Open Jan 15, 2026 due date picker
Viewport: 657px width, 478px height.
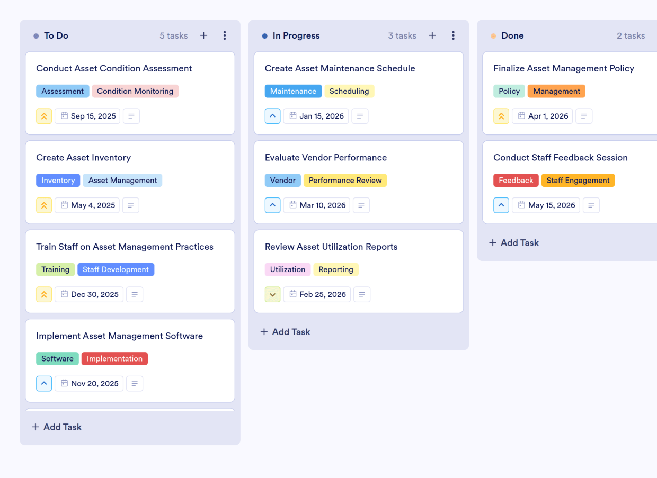[x=316, y=116]
